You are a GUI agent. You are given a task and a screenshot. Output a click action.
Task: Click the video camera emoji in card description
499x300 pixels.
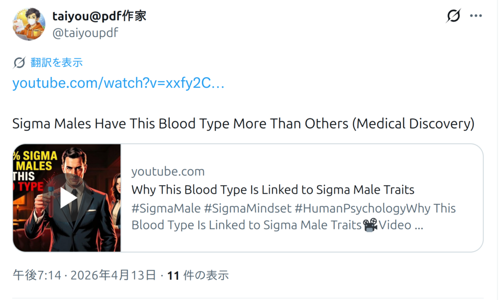(x=371, y=225)
